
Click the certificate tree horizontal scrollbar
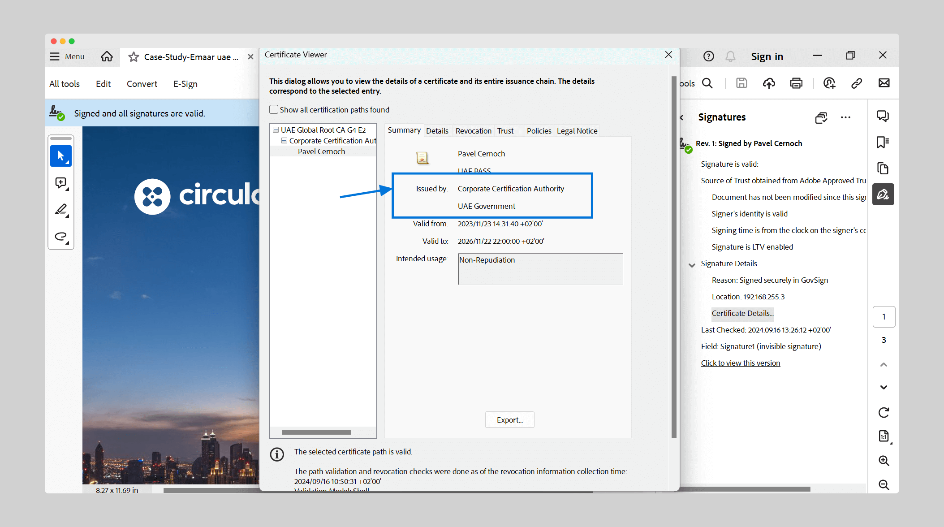(316, 432)
